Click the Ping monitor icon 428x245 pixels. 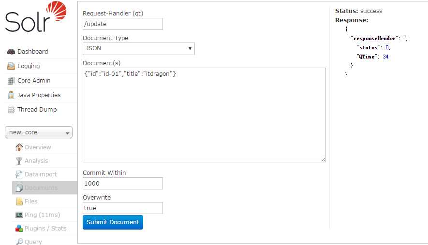click(x=19, y=215)
